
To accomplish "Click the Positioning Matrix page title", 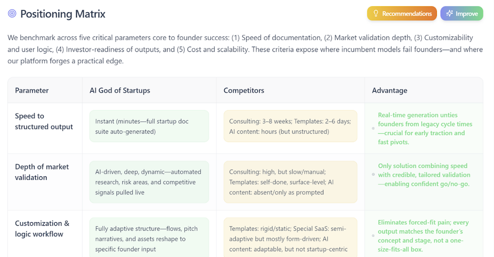I will pyautogui.click(x=63, y=13).
